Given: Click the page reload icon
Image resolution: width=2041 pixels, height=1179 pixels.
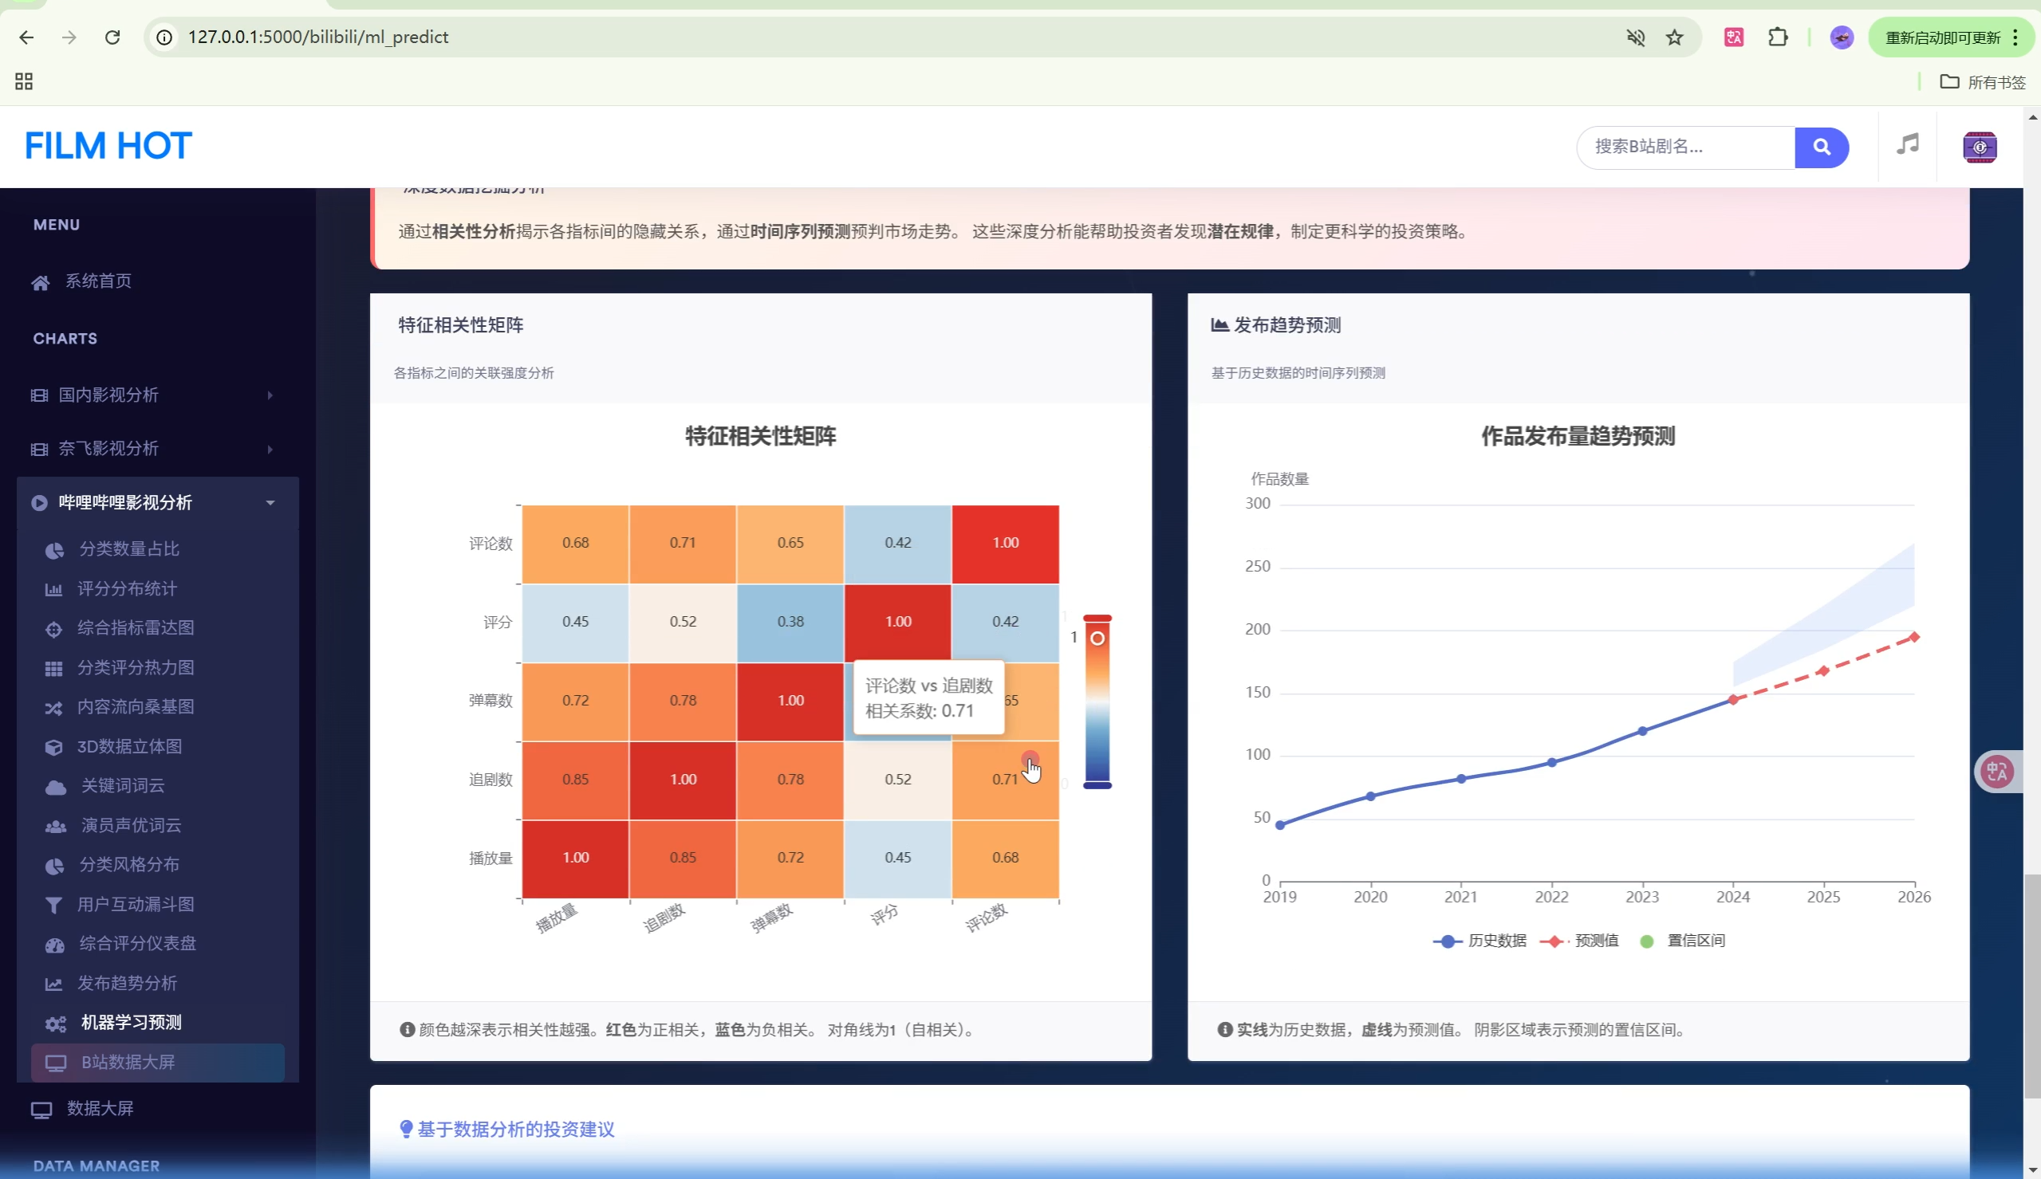Looking at the screenshot, I should tap(112, 37).
